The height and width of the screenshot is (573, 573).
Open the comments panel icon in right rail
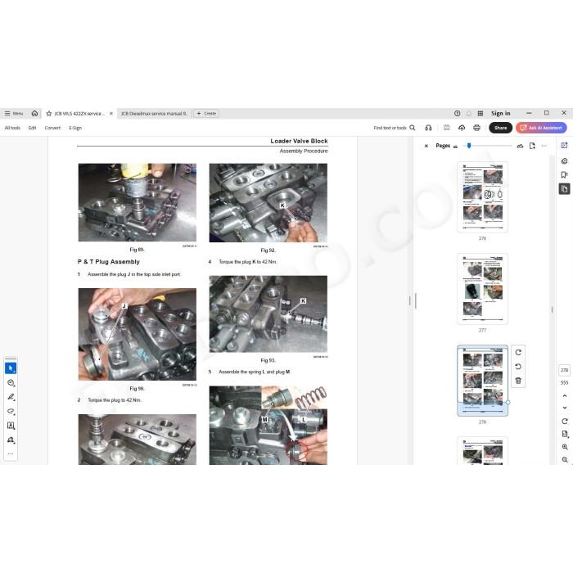tap(564, 160)
